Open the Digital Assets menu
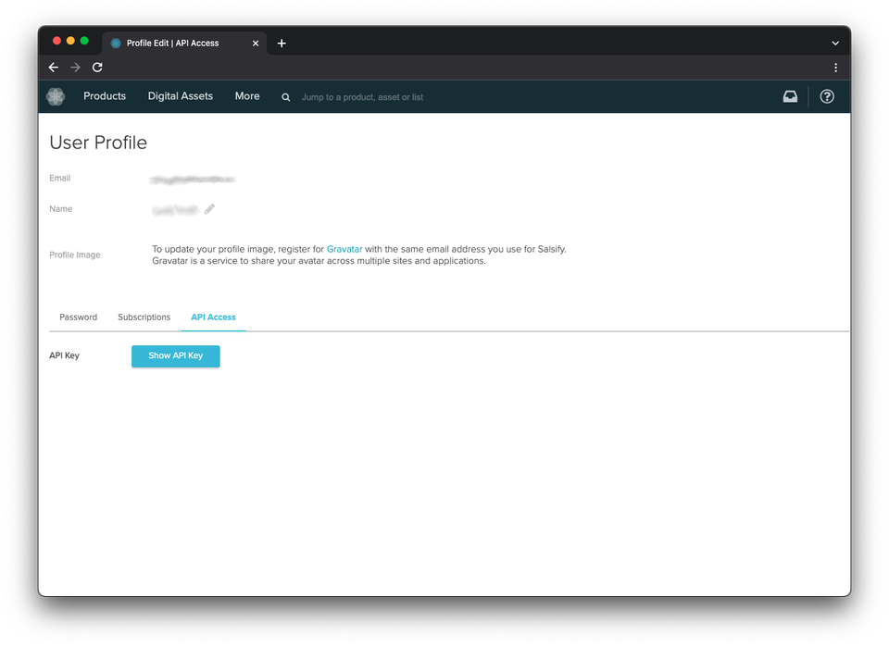 point(181,96)
